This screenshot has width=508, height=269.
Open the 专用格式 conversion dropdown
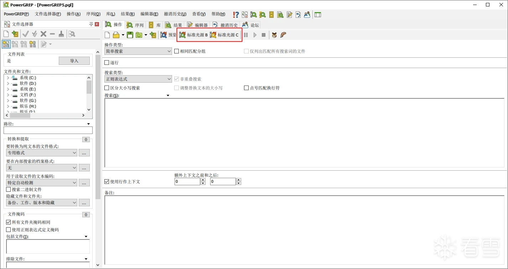point(42,153)
